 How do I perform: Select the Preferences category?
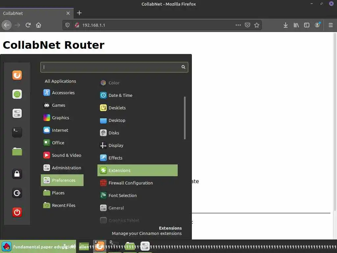tap(62, 180)
